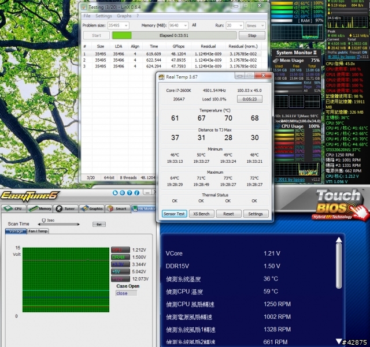
Task: Click the CPU Usage 100% header in gadget
Action: point(297,126)
